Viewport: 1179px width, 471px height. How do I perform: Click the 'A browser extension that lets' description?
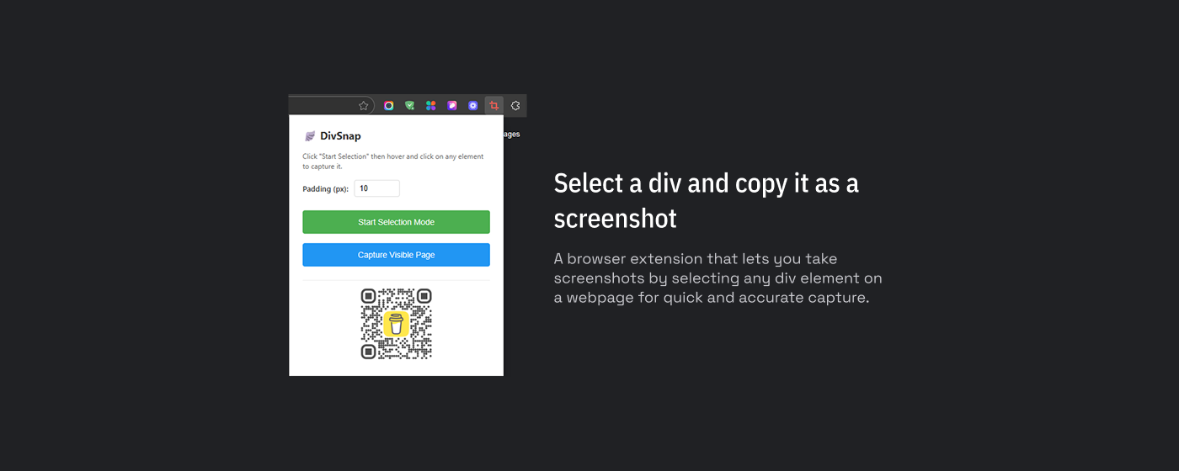pyautogui.click(x=718, y=278)
